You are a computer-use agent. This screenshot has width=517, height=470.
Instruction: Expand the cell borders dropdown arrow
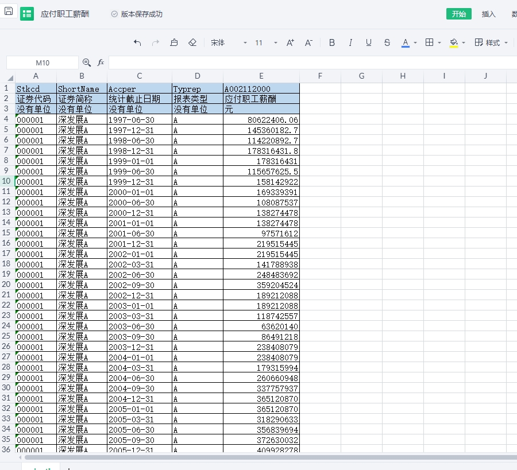439,43
